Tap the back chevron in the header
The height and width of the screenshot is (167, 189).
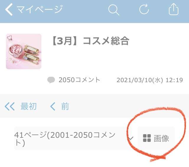(9, 9)
